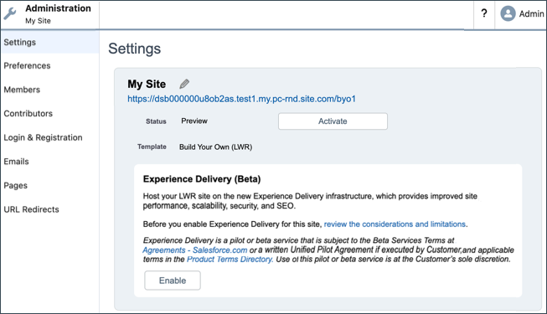
Task: Click the My Site heading in card
Action: pyautogui.click(x=147, y=84)
